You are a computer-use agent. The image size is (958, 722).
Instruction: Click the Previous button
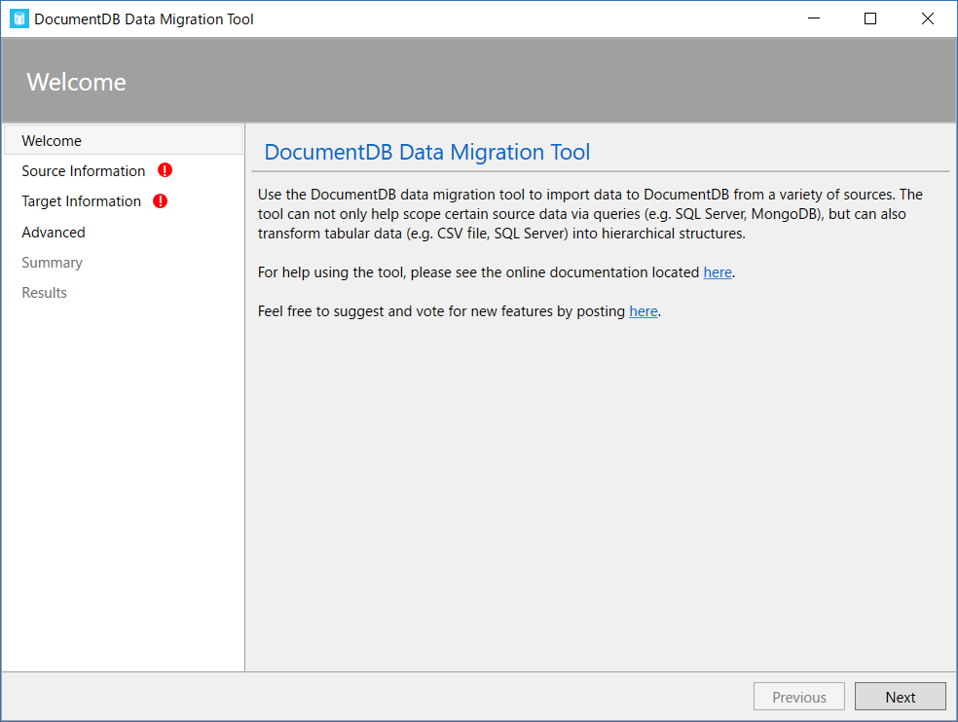(x=799, y=697)
